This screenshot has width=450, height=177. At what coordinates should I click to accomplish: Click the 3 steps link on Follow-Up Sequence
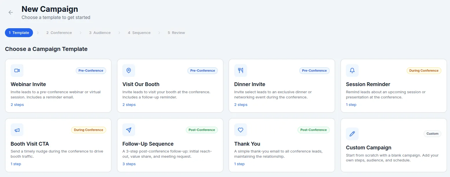coord(129,164)
